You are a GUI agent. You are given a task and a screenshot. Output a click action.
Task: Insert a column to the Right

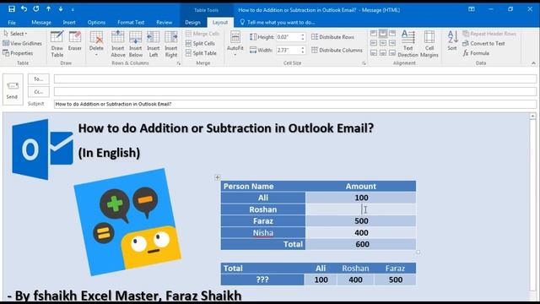click(171, 44)
